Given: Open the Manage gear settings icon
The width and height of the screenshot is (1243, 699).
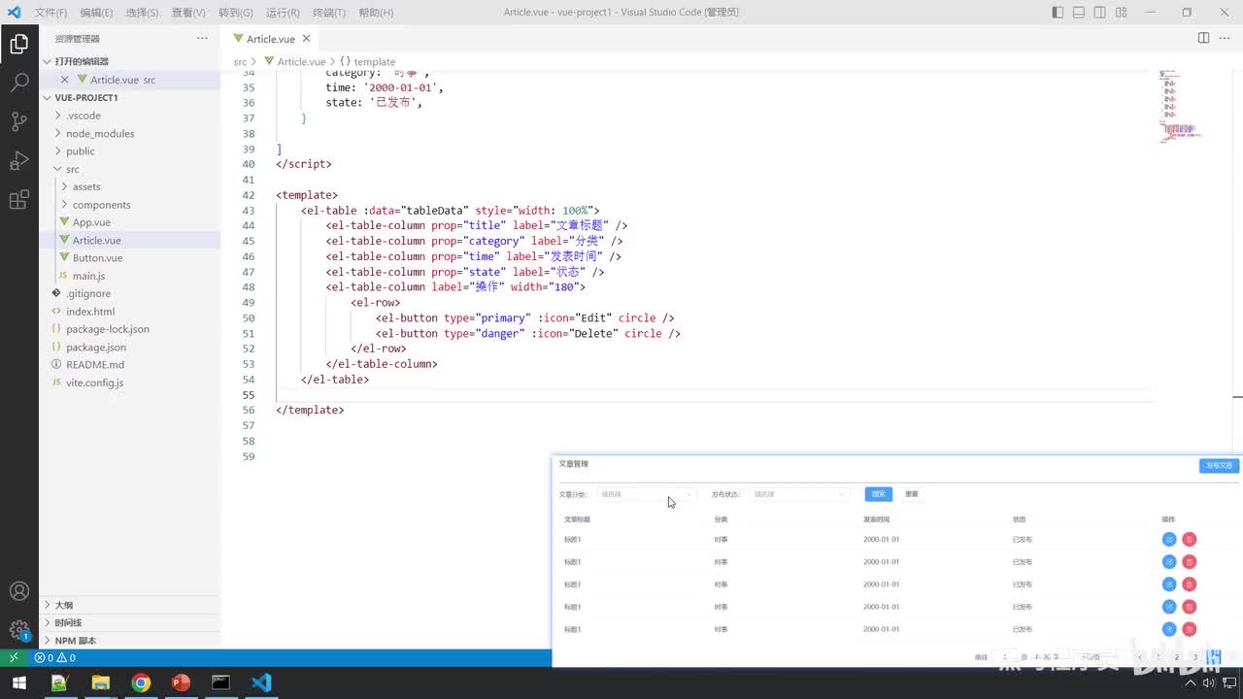Looking at the screenshot, I should tap(18, 630).
